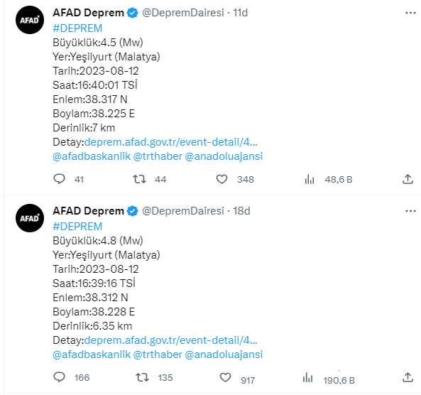
Task: Open the event-detail link in second tweet
Action: pyautogui.click(x=171, y=340)
